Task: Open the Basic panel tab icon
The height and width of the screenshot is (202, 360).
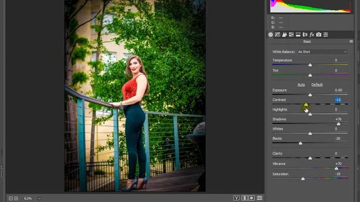Action: pyautogui.click(x=271, y=35)
